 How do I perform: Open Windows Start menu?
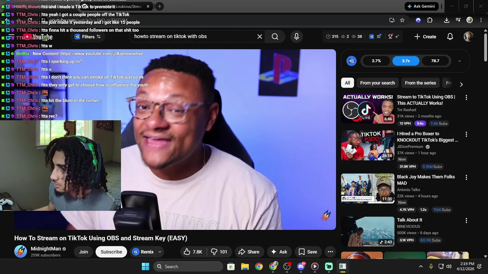tap(146, 266)
